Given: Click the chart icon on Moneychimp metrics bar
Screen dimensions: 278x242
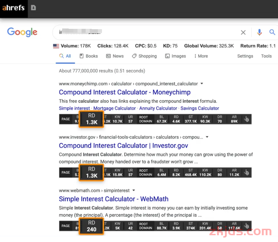Looking at the screenshot, I should click(247, 119).
